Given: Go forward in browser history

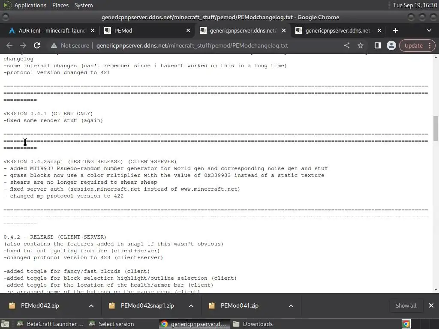Looking at the screenshot, I should pos(23,45).
